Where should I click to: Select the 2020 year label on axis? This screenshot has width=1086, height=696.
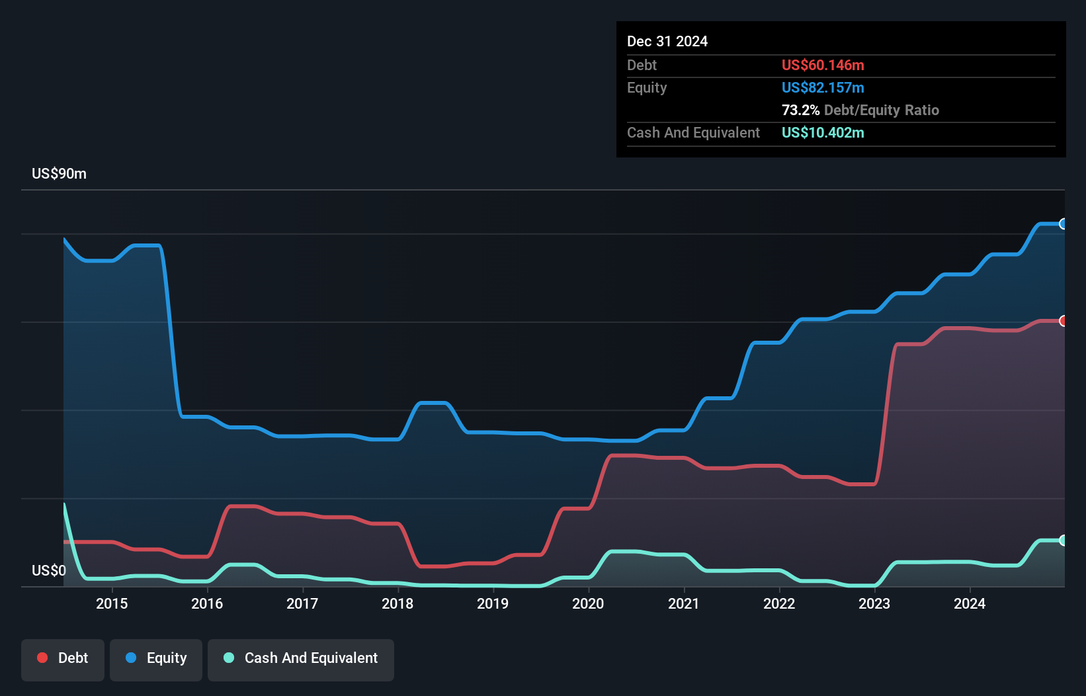pos(588,603)
